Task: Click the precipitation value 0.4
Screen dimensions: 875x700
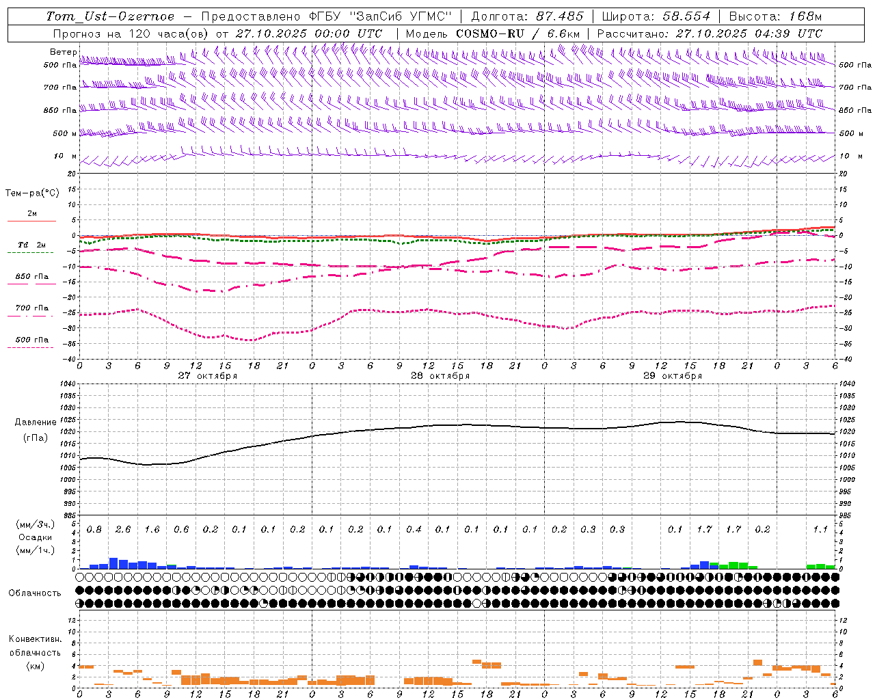Action: [x=414, y=530]
